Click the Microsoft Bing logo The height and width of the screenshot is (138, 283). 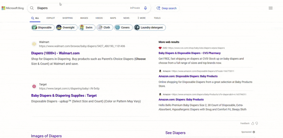click(x=13, y=8)
